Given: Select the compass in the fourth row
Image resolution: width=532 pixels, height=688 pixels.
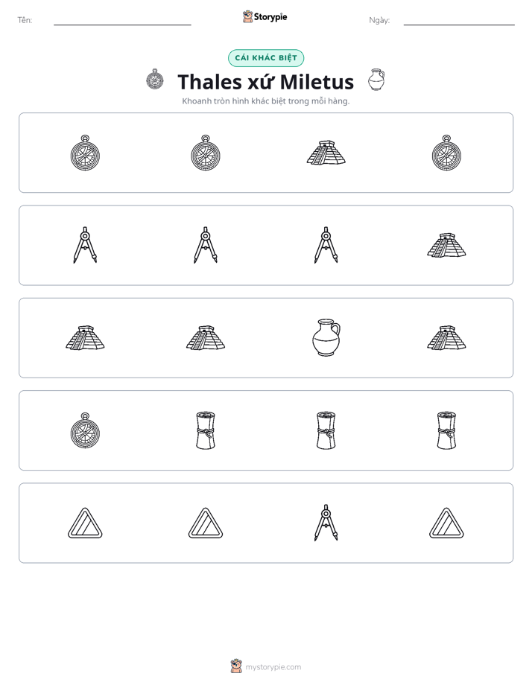Looking at the screenshot, I should click(x=85, y=430).
